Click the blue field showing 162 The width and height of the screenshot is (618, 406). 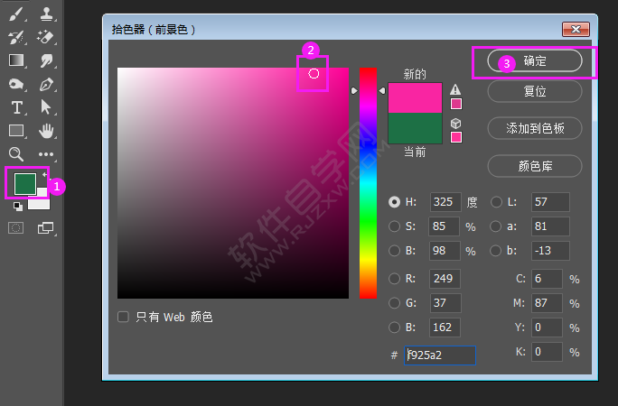pyautogui.click(x=445, y=328)
